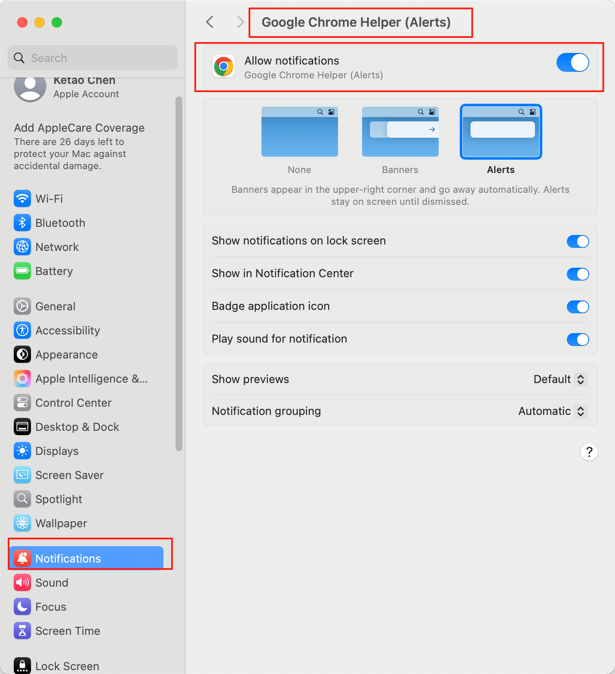Open Apple Intelligence icon entry
The height and width of the screenshot is (674, 615).
click(x=22, y=378)
